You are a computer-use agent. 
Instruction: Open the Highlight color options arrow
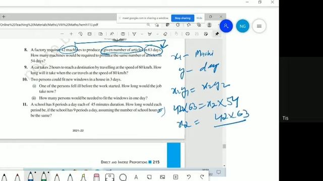coord(157,34)
